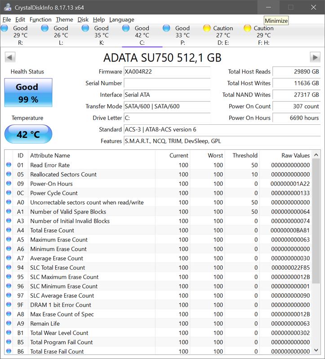Click Total Host Writes value 11636 GB
Image resolution: width=325 pixels, height=359 pixels.
pos(296,83)
